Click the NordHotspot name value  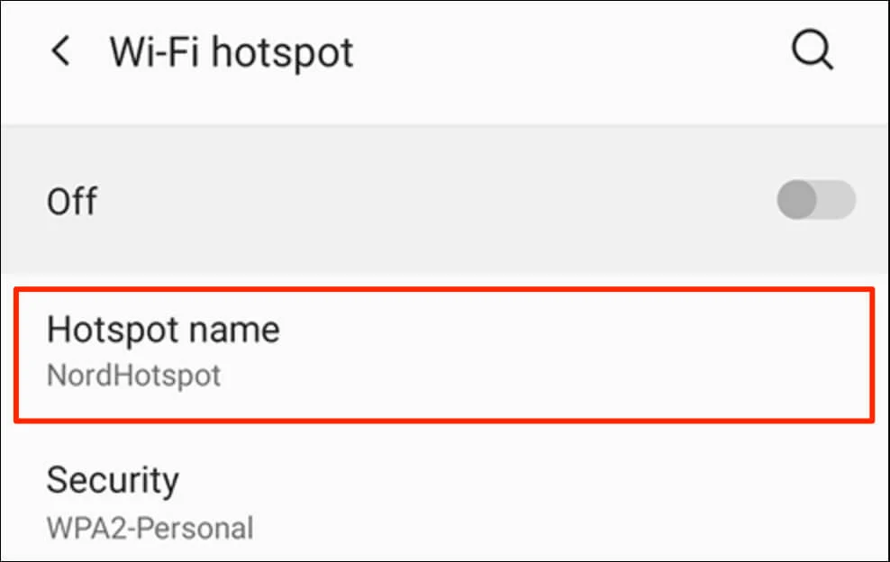coord(133,375)
